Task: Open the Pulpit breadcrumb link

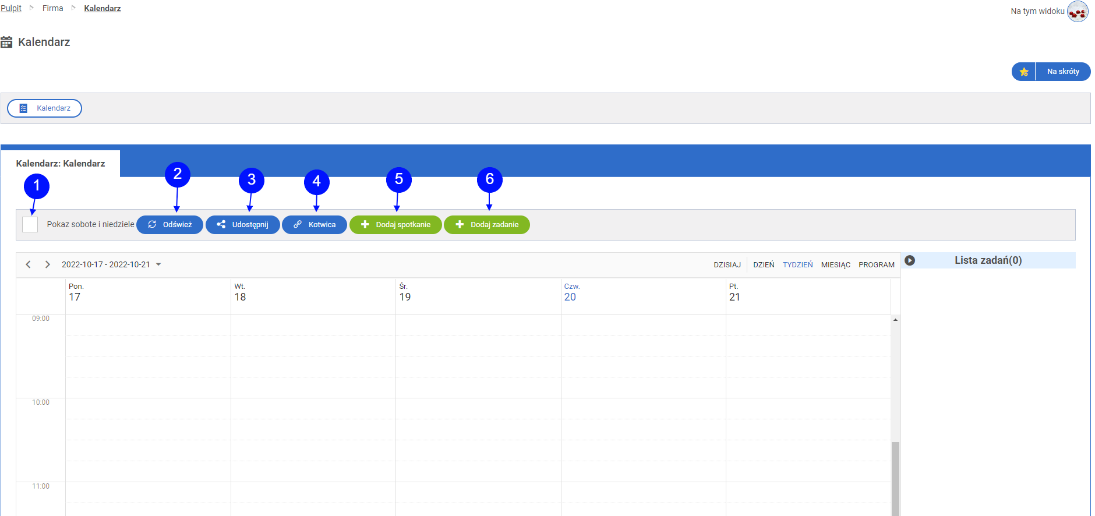Action: coord(11,8)
